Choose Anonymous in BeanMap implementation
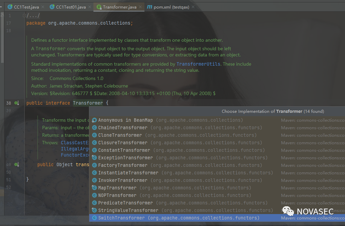 217,120
